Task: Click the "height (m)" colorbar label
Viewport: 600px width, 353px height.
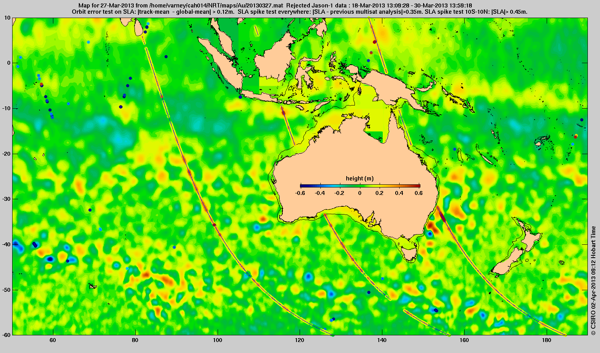Action: click(x=360, y=178)
